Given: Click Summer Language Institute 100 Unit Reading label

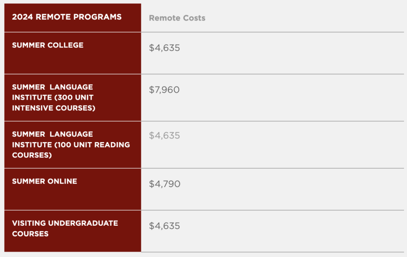Looking at the screenshot, I should pos(71,145).
